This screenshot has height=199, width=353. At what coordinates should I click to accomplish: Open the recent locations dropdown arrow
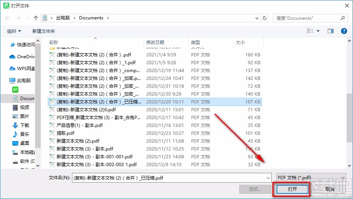pyautogui.click(x=27, y=18)
